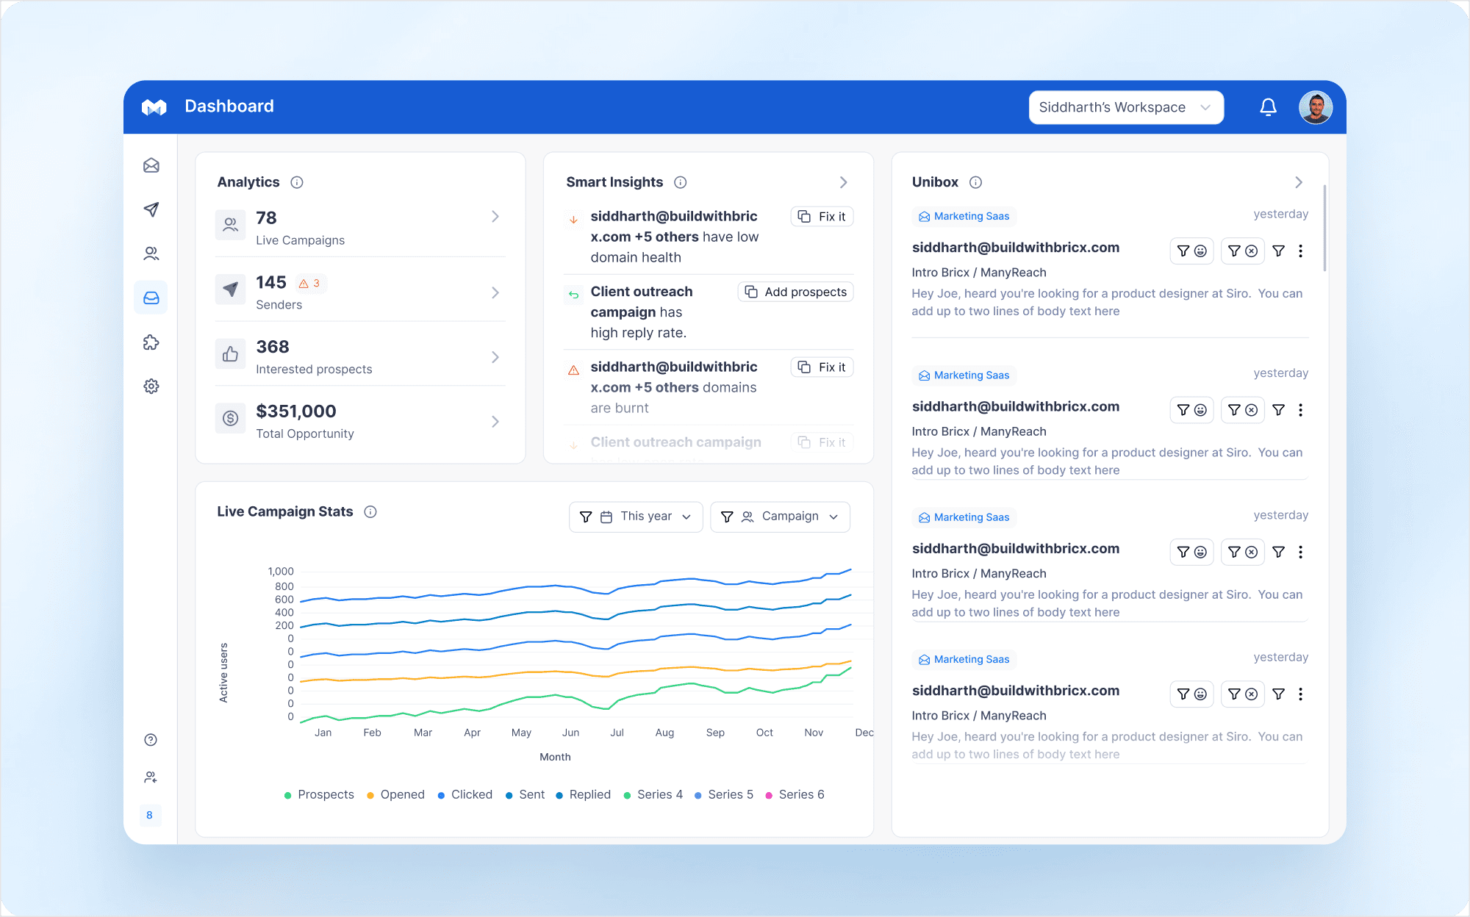Viewport: 1470px width, 917px height.
Task: Click the paper plane campaigns sidebar icon
Action: point(151,209)
